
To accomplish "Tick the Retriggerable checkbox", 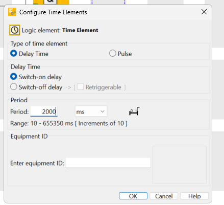I will click(x=80, y=87).
